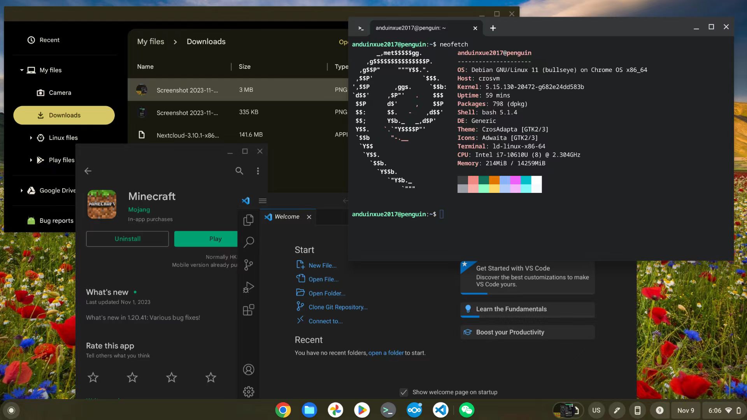Screen dimensions: 747x420
Task: Collapse the My files tree
Action: [22, 70]
